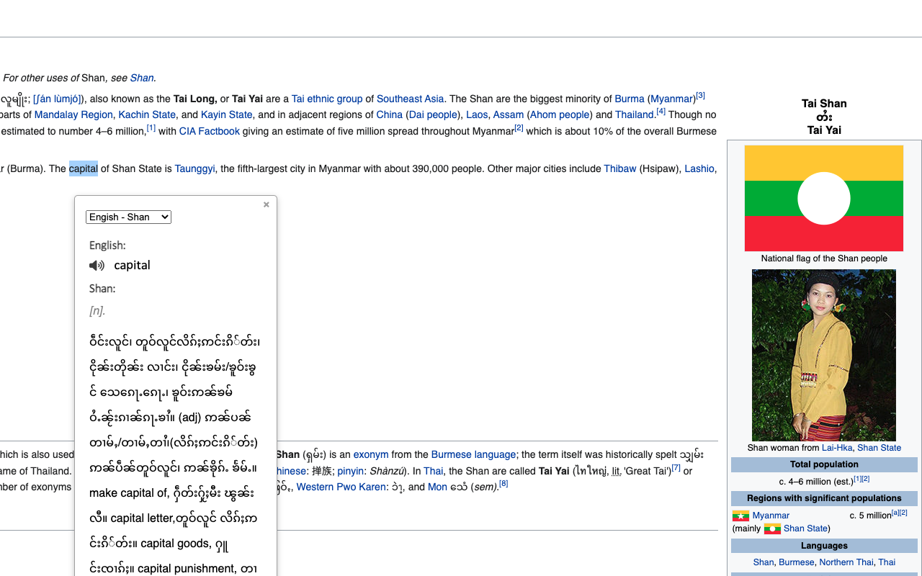This screenshot has width=922, height=576.
Task: Click the Lashio link
Action: click(699, 168)
